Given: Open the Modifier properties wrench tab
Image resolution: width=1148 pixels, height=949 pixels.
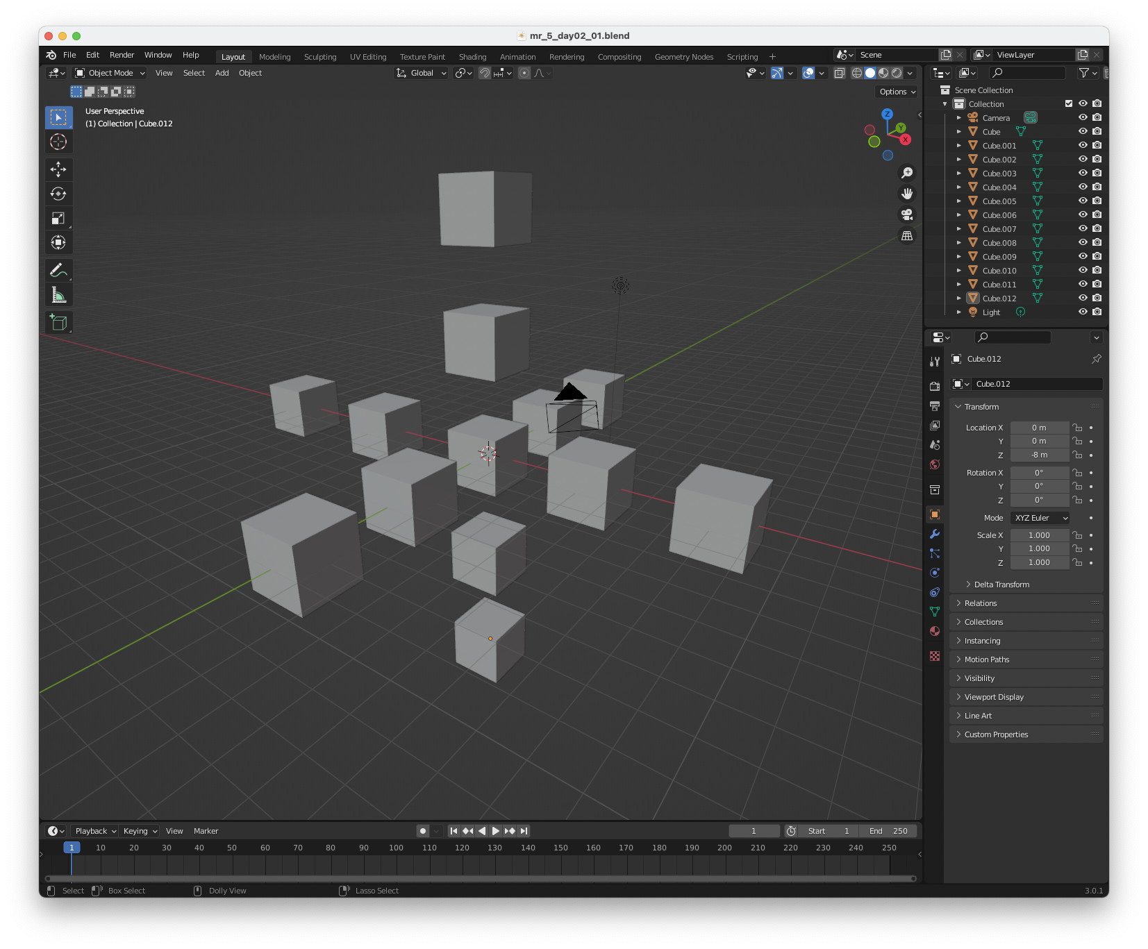Looking at the screenshot, I should 935,534.
